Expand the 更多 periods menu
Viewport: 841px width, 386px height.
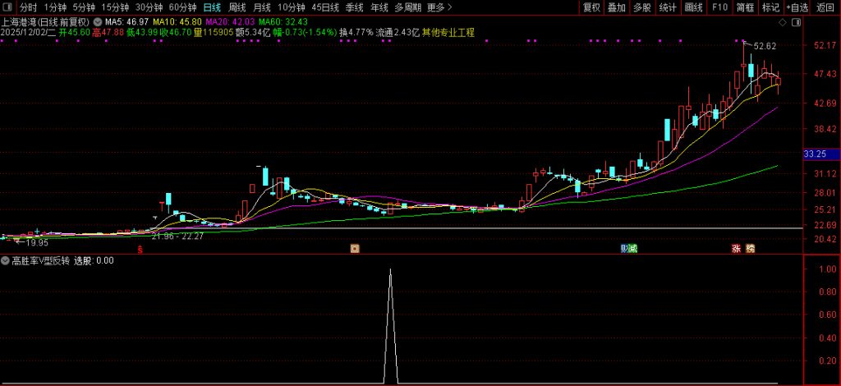click(x=440, y=7)
